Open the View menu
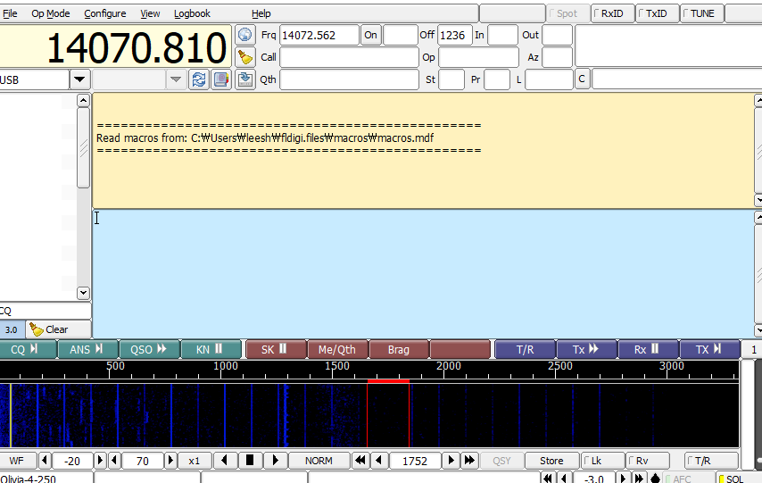 tap(150, 13)
